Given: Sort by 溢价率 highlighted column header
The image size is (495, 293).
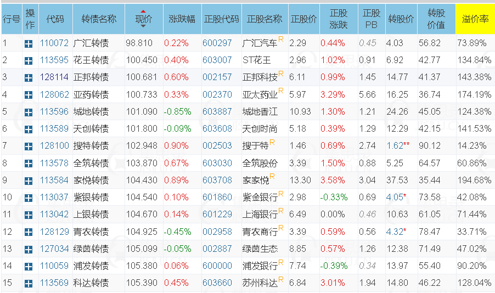Looking at the screenshot, I should [x=475, y=19].
